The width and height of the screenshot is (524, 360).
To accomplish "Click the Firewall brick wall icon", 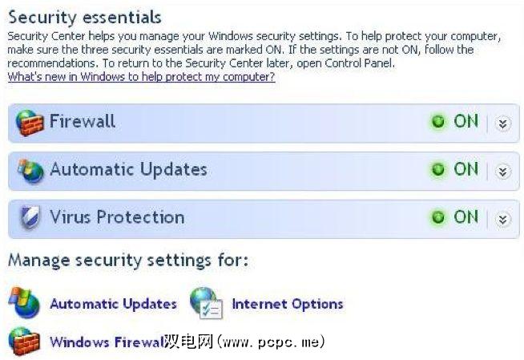I will coord(30,124).
